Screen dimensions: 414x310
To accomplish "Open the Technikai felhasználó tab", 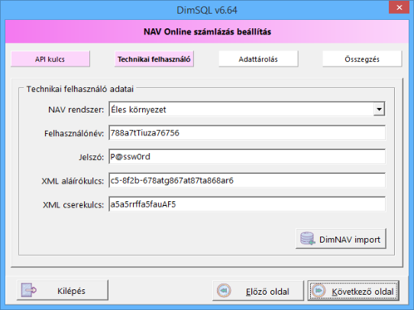I will tap(154, 59).
